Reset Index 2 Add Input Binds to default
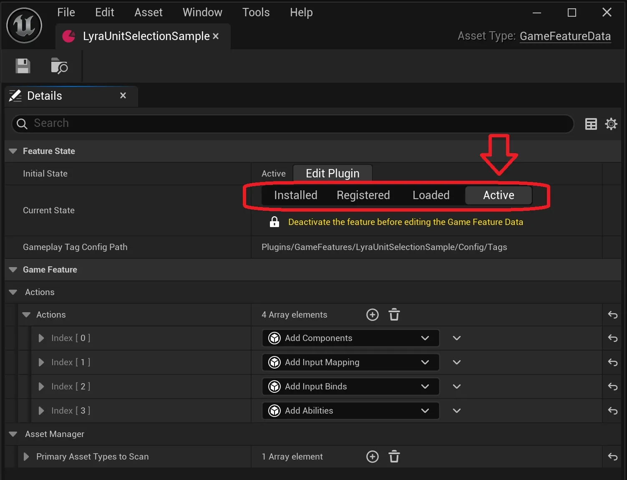Viewport: 627px width, 480px height. [x=612, y=387]
